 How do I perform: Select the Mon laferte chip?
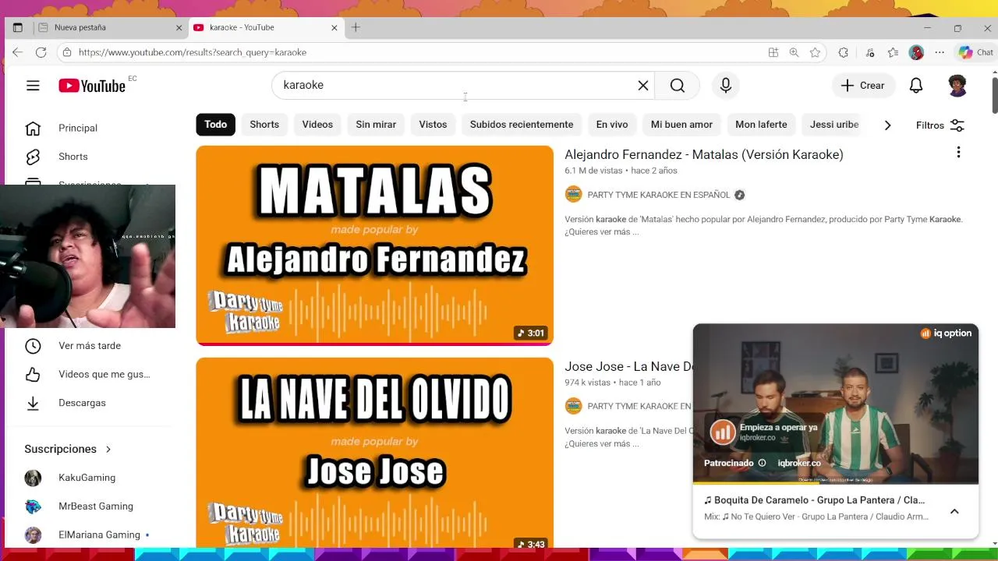[761, 125]
